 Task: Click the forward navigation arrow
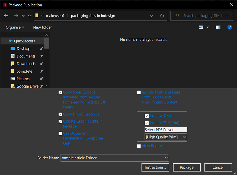16,16
